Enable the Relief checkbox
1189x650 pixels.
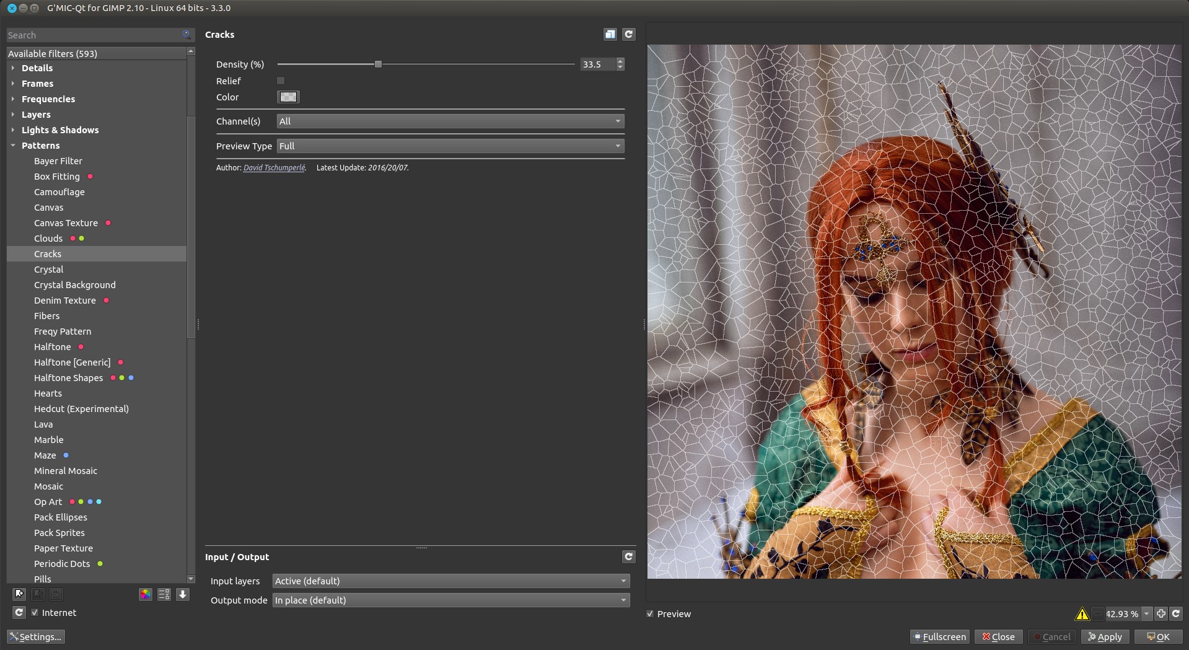pos(281,81)
